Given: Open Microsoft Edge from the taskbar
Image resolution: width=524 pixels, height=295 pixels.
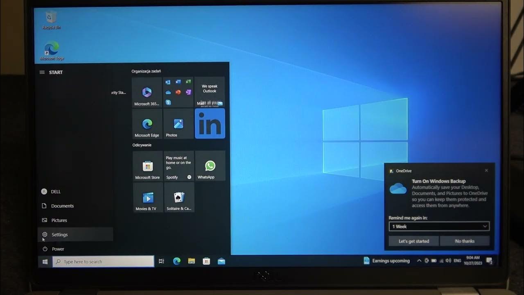Looking at the screenshot, I should pos(177,261).
